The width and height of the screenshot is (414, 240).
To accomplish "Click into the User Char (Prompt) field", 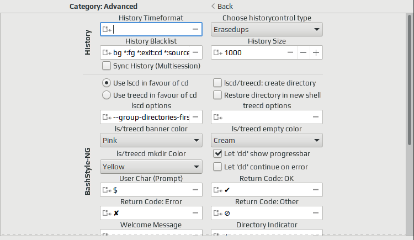I will click(151, 190).
